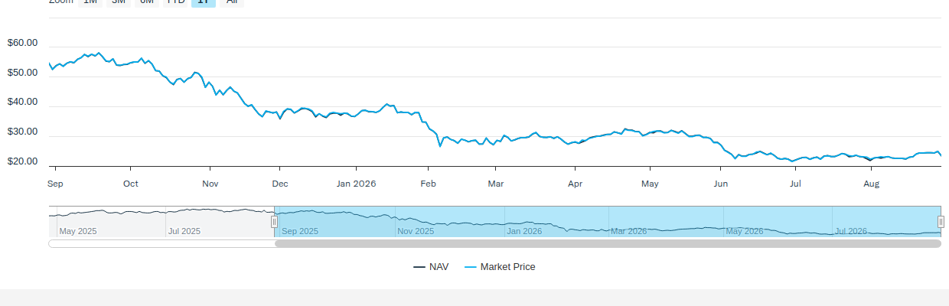Toggle the NAV series label
The image size is (949, 306).
point(439,267)
